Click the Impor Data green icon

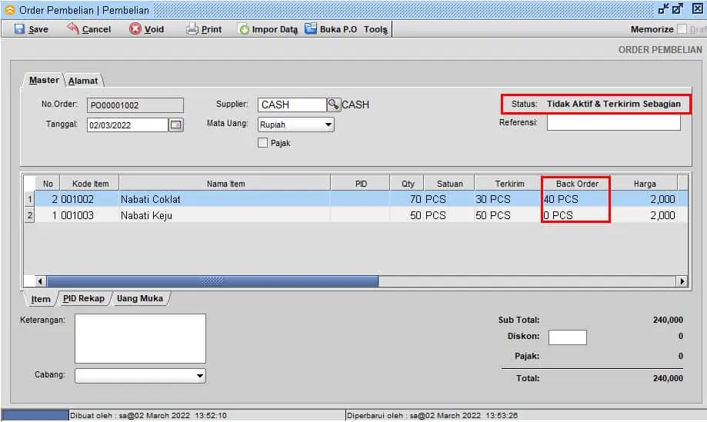click(243, 29)
